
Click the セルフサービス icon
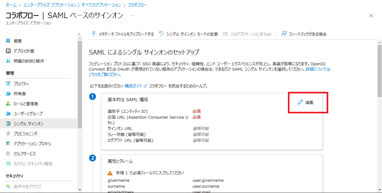point(8,154)
